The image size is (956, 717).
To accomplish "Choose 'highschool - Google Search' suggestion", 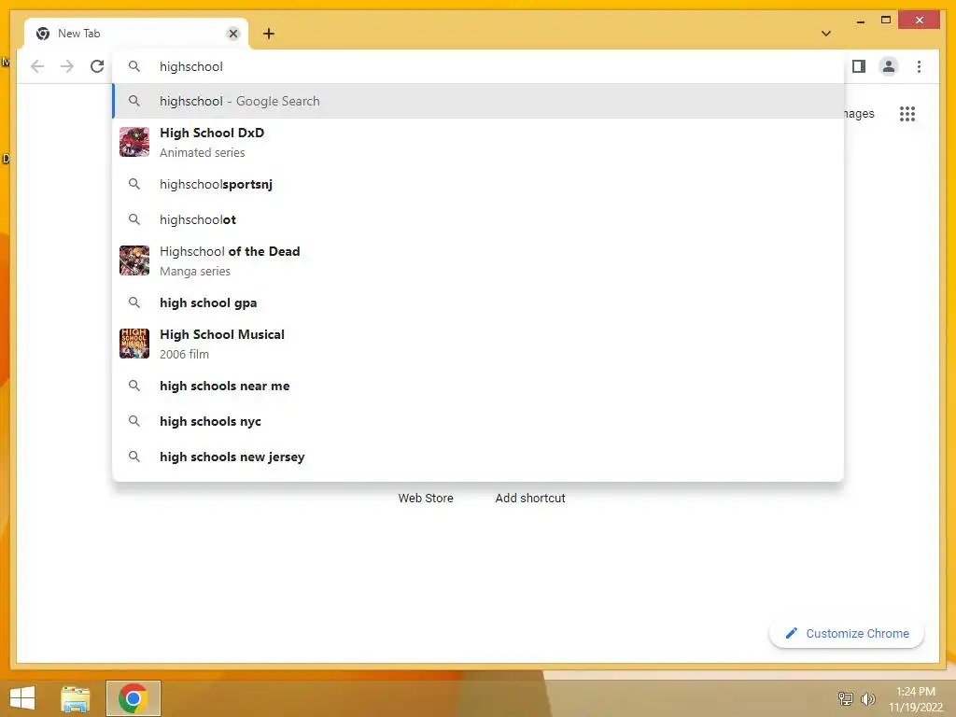I will 478,101.
